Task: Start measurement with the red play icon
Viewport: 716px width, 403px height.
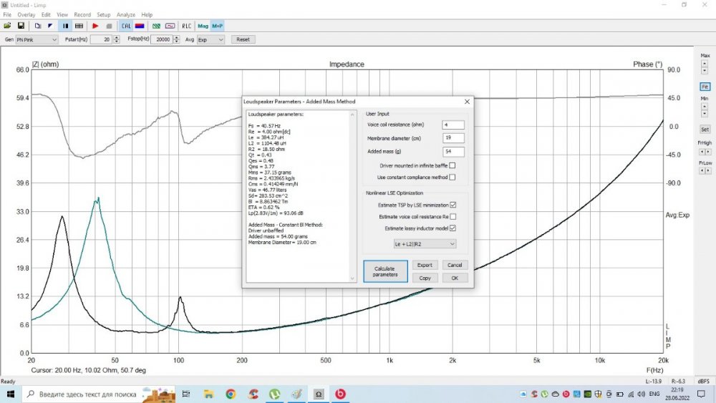Action: pos(95,26)
